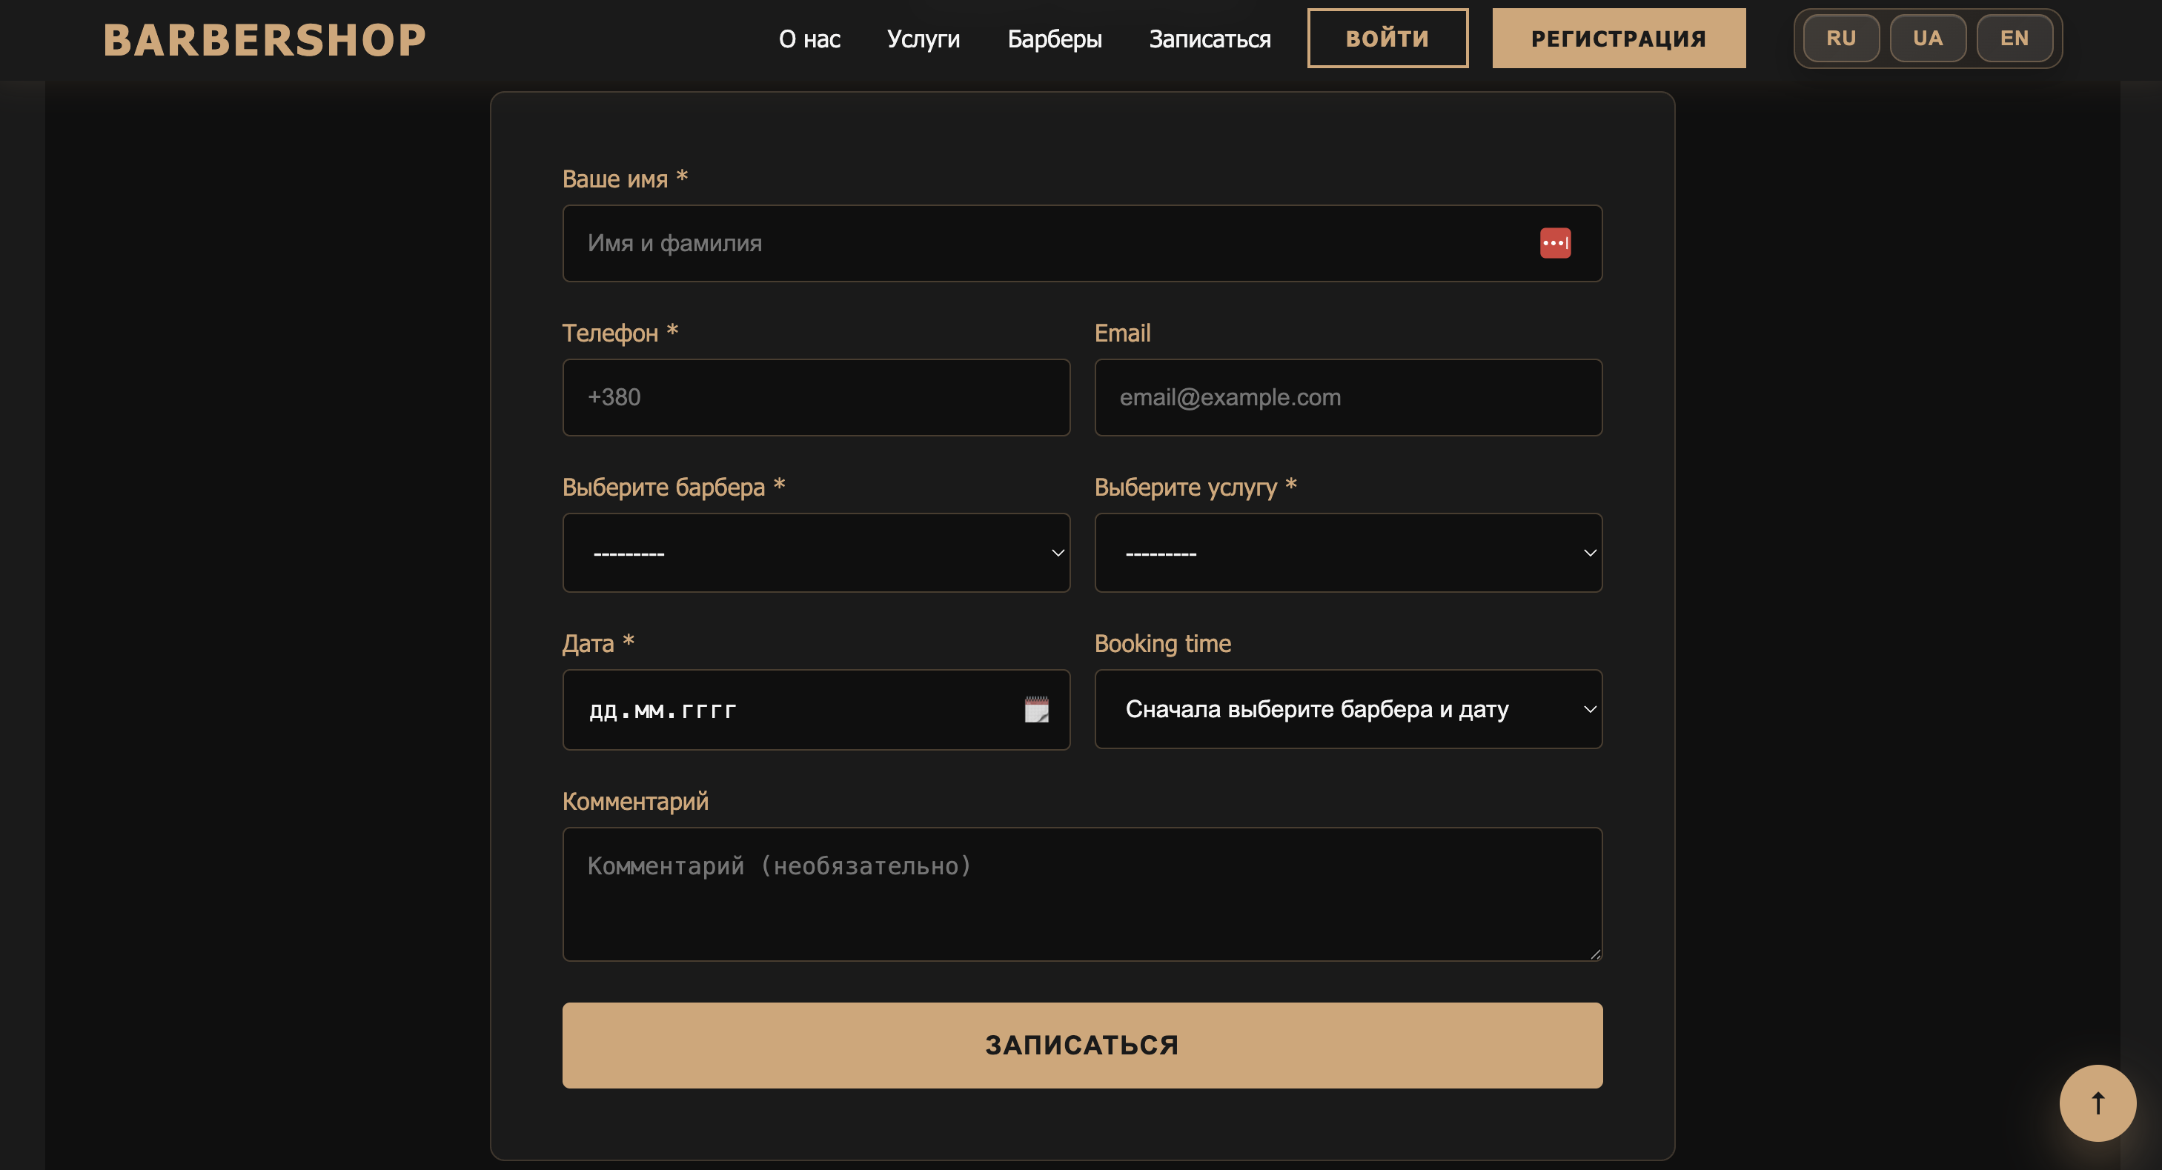Viewport: 2162px width, 1170px height.
Task: Open the calendar picker icon in date field
Action: [1036, 710]
